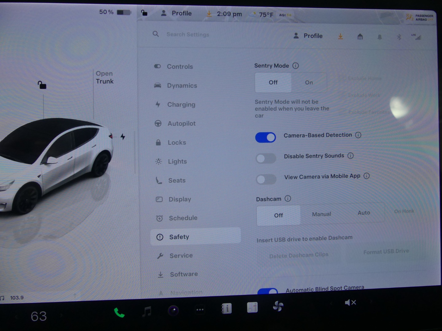
Task: Open the HomeLink garage icon
Action: [x=360, y=37]
